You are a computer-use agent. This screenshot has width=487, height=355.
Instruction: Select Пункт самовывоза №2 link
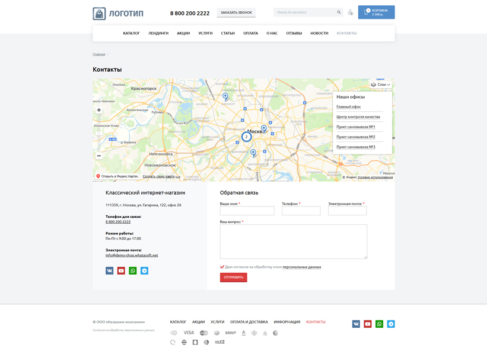(355, 137)
